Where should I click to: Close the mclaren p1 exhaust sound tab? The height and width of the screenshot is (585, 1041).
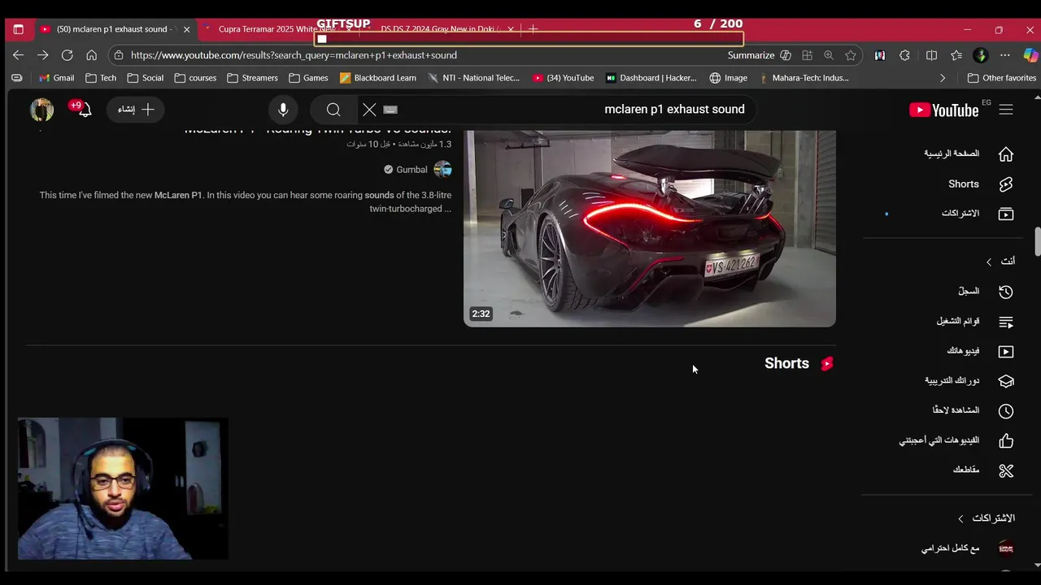point(186,29)
